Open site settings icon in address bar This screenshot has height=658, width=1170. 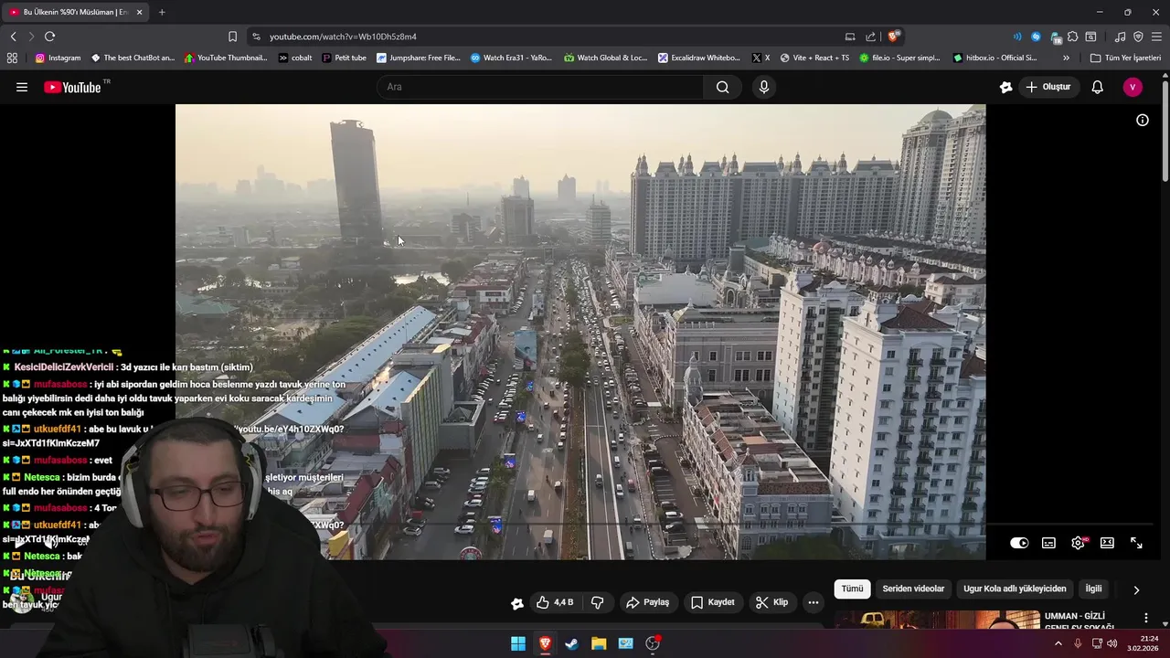256,37
